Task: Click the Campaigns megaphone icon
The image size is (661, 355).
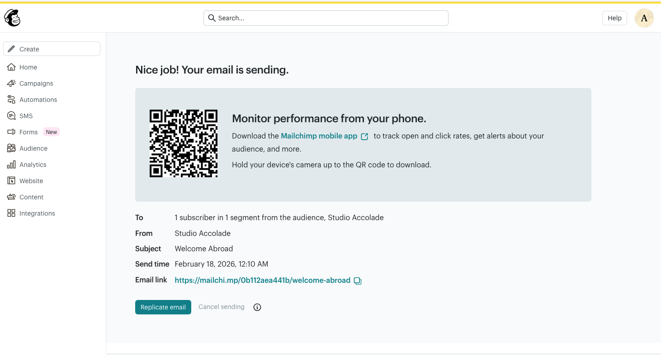Action: pyautogui.click(x=11, y=83)
